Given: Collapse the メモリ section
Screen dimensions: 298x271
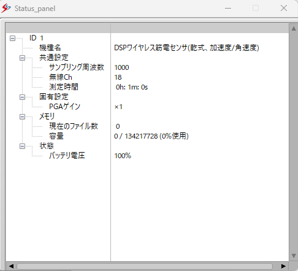Looking at the screenshot, I should click(22, 116).
